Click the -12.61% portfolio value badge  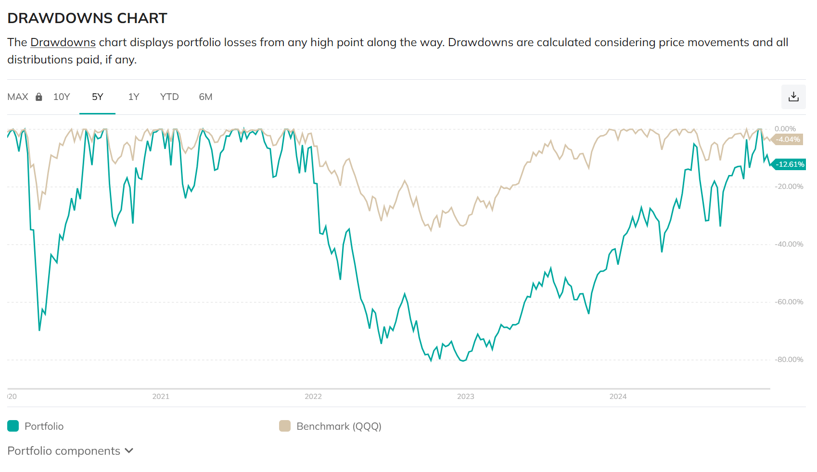[790, 164]
